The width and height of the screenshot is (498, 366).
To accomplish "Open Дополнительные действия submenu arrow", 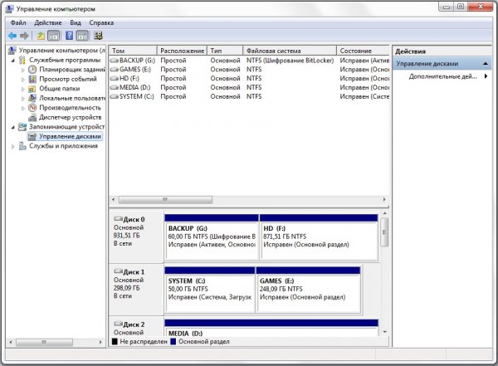I will click(x=486, y=76).
